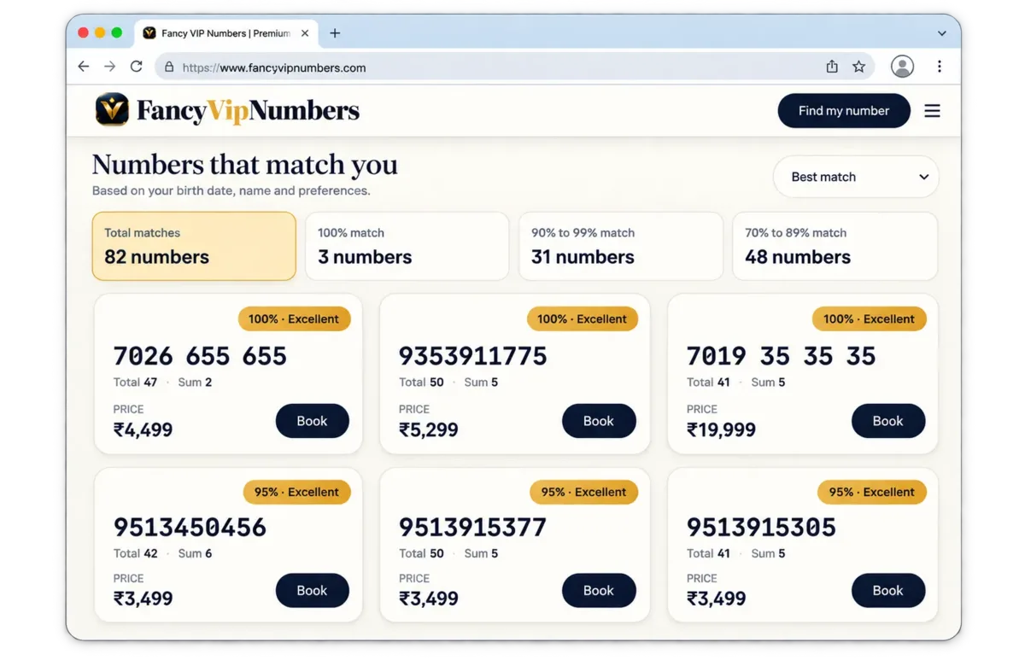
Task: Click the 100% Excellent badge on 7019 35 35 35
Action: tap(870, 319)
